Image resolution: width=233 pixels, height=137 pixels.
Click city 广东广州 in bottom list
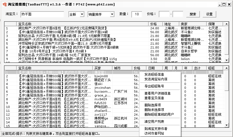(x=120, y=92)
